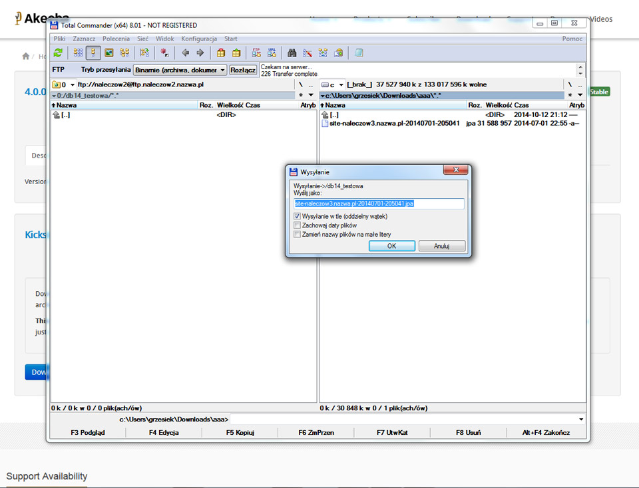639x488 pixels.
Task: Click Alt+F4 Zakończ button
Action: click(x=546, y=433)
